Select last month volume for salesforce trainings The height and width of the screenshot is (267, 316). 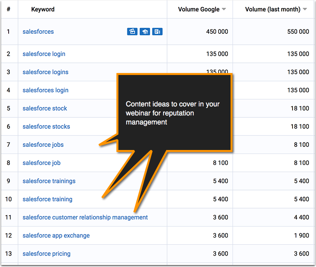tap(301, 181)
